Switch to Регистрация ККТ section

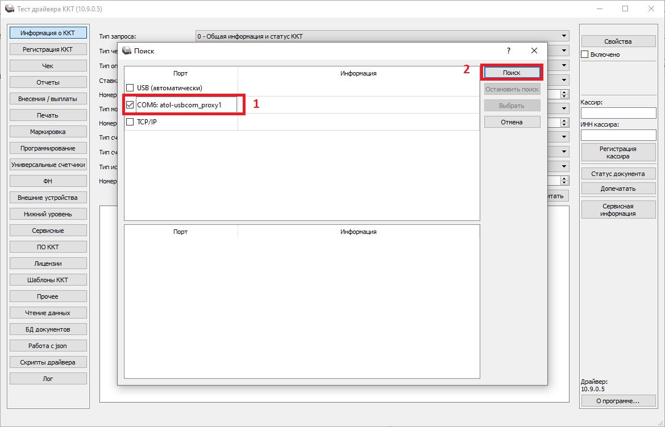[48, 49]
